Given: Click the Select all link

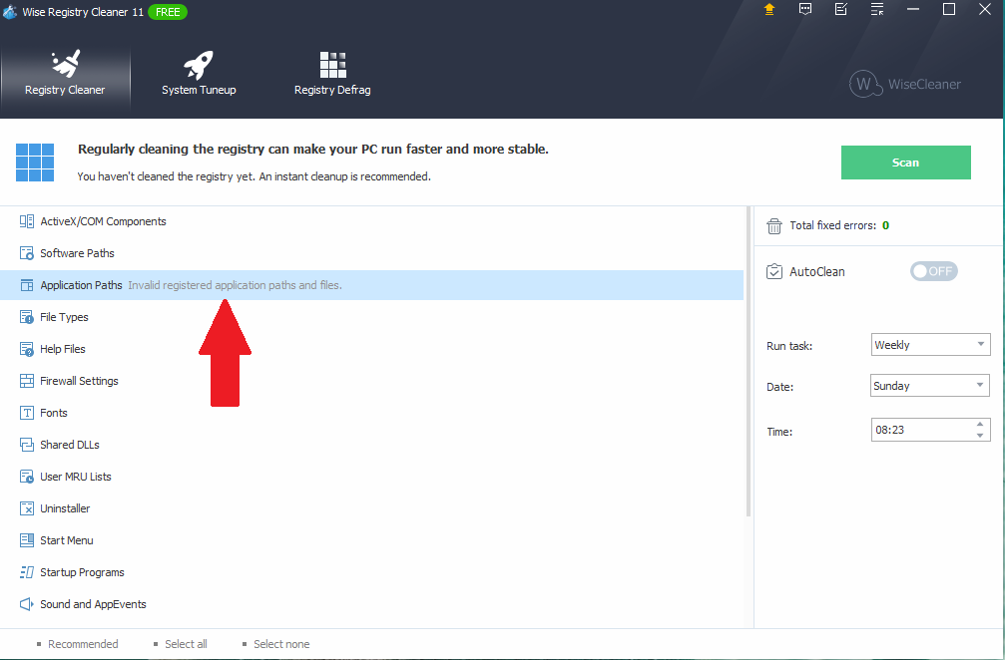Looking at the screenshot, I should click(x=186, y=644).
